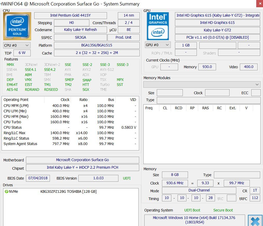Open the CPU #0 selector dropdown
The image size is (263, 226).
point(17,45)
